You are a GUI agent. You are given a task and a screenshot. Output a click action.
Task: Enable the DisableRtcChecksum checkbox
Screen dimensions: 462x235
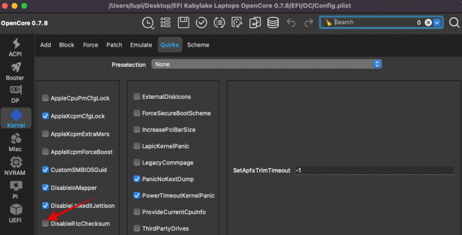click(x=46, y=223)
